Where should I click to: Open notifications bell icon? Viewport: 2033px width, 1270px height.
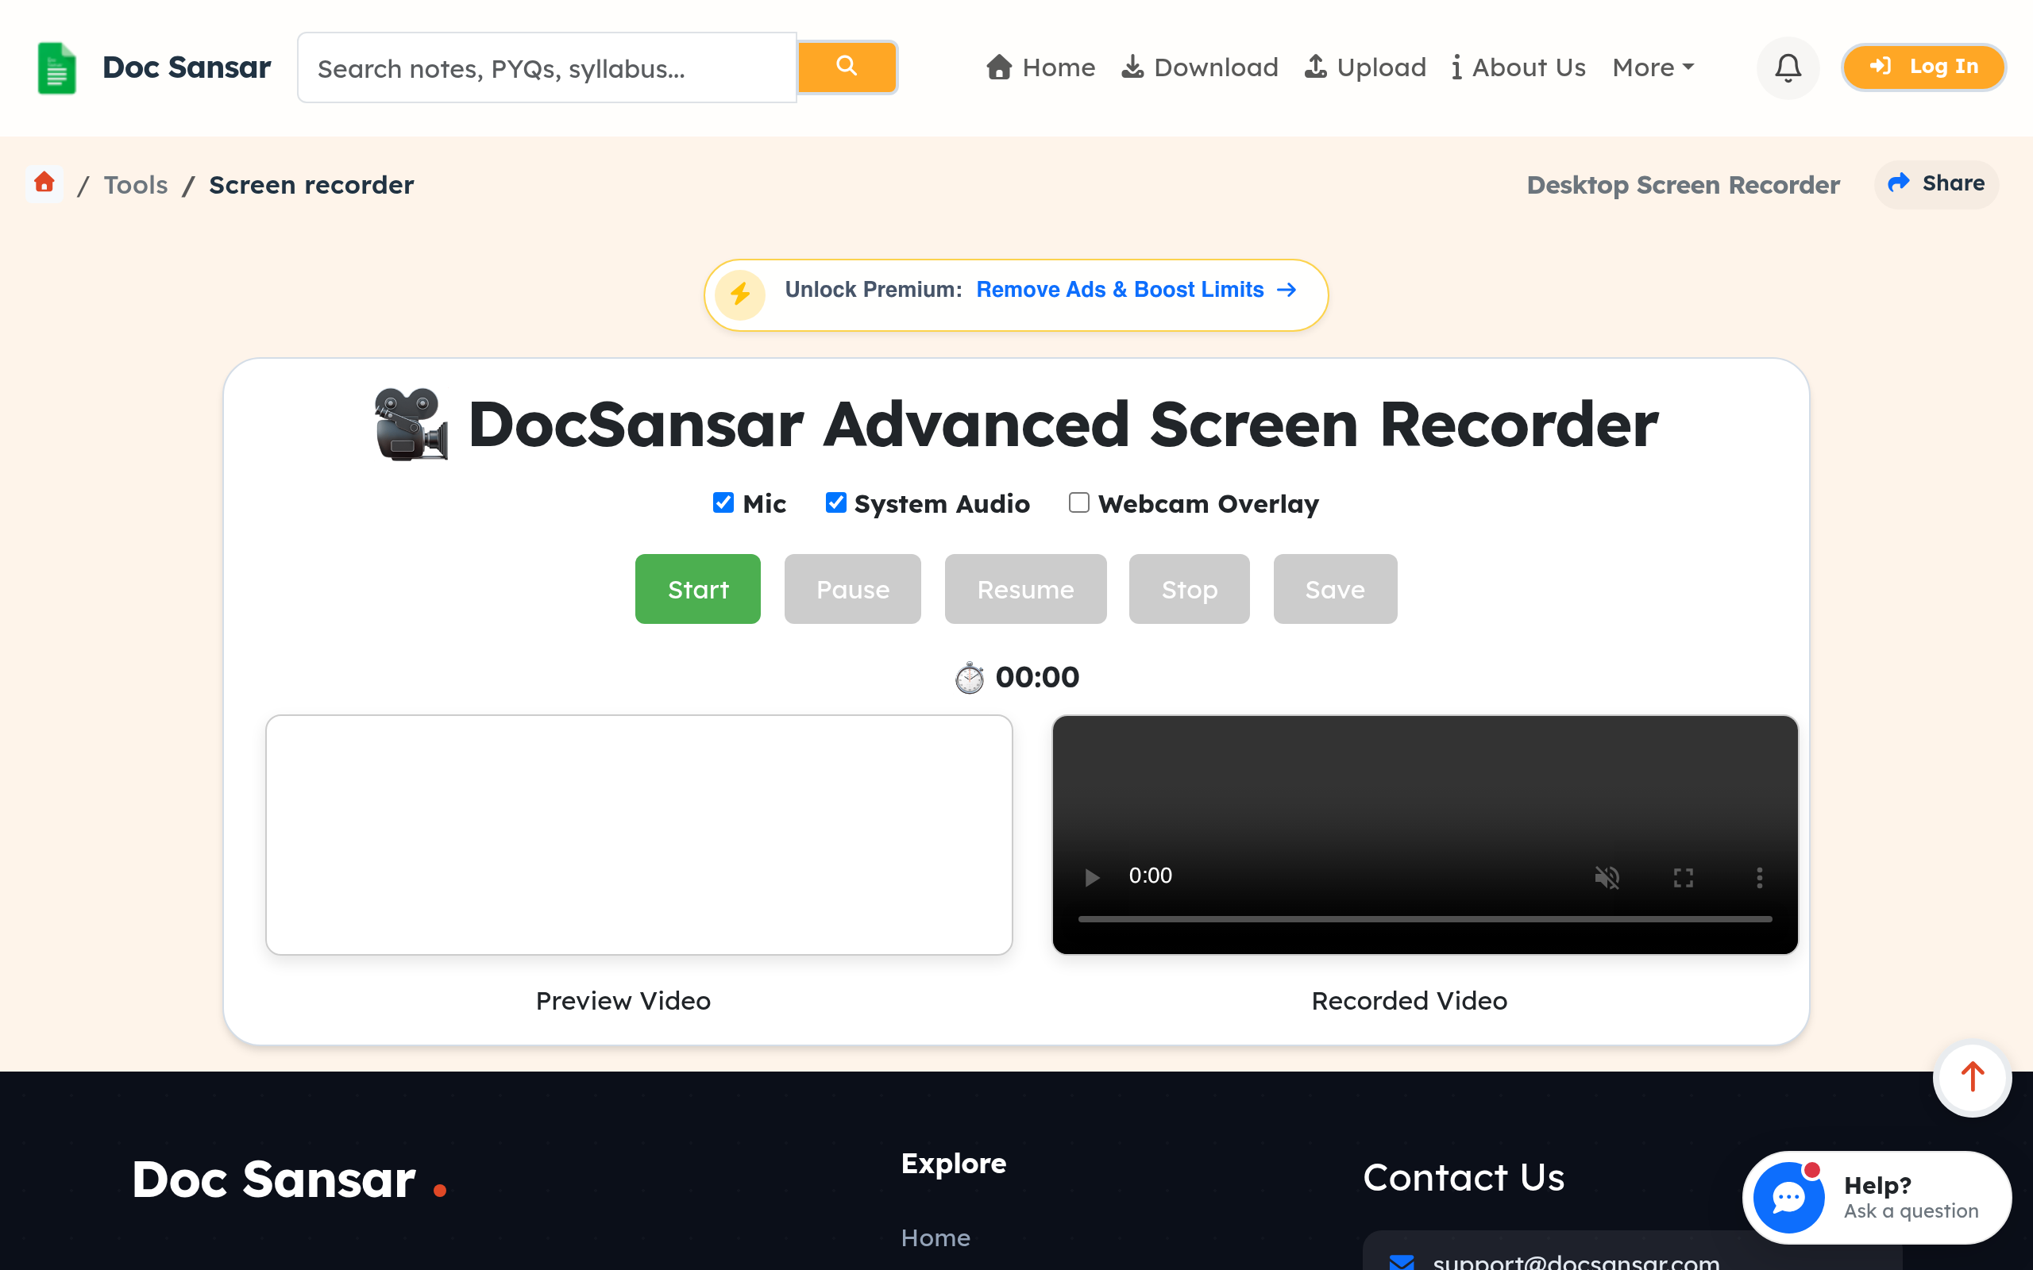pyautogui.click(x=1788, y=67)
